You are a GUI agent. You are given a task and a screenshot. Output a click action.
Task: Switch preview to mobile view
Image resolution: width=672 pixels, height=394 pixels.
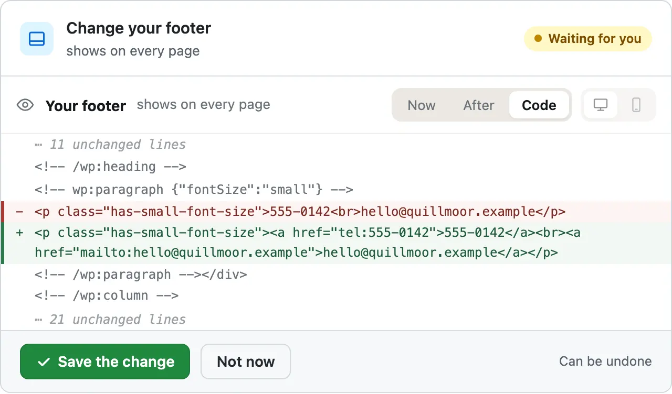pos(636,105)
